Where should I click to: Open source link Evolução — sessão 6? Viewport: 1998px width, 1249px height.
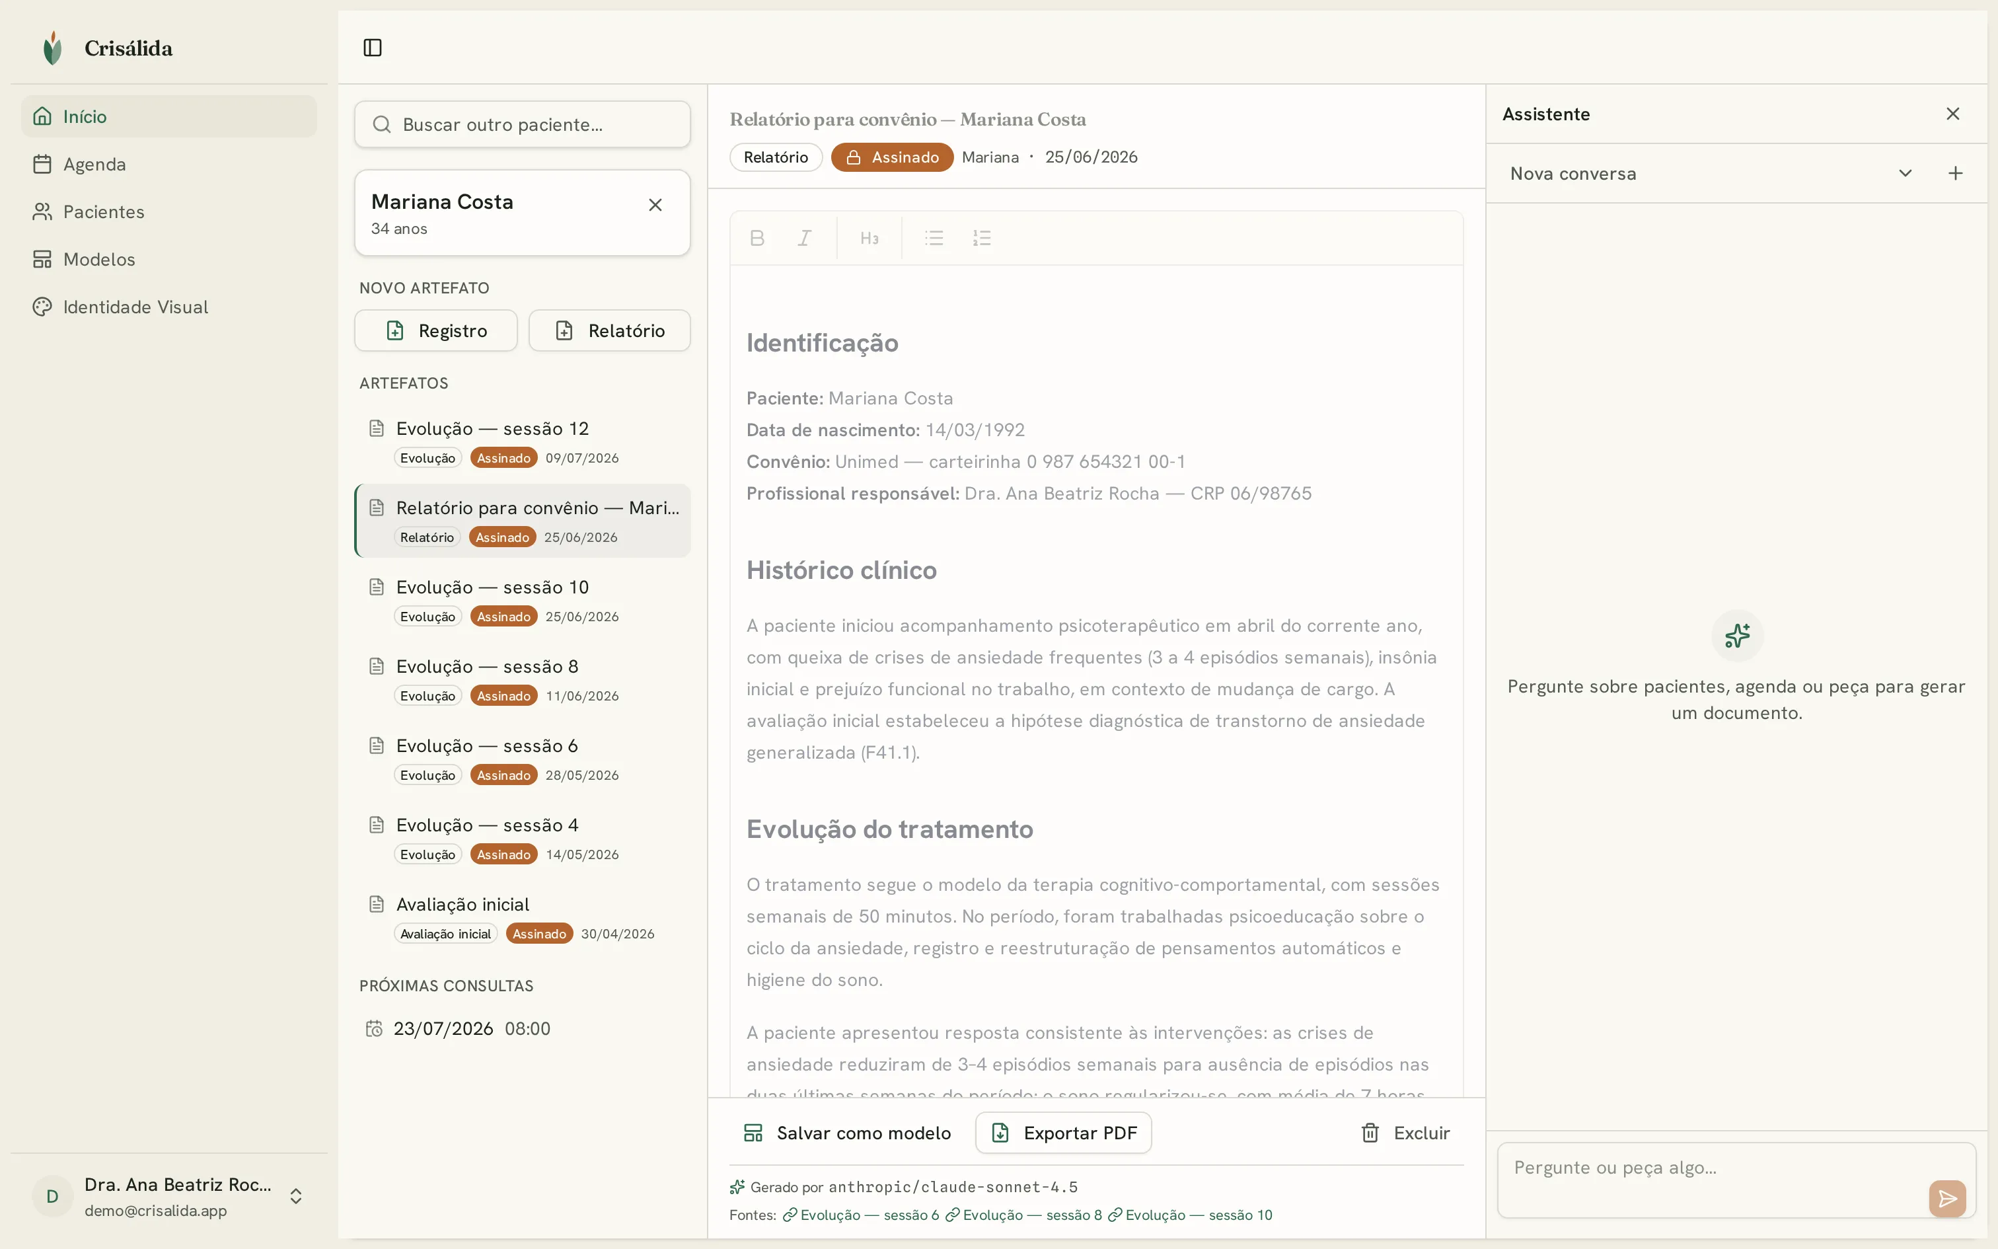coord(861,1215)
